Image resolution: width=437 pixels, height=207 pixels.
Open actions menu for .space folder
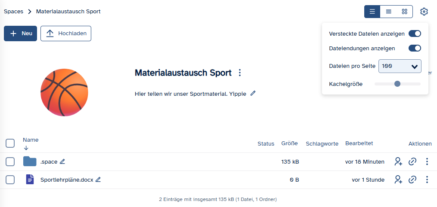click(427, 161)
